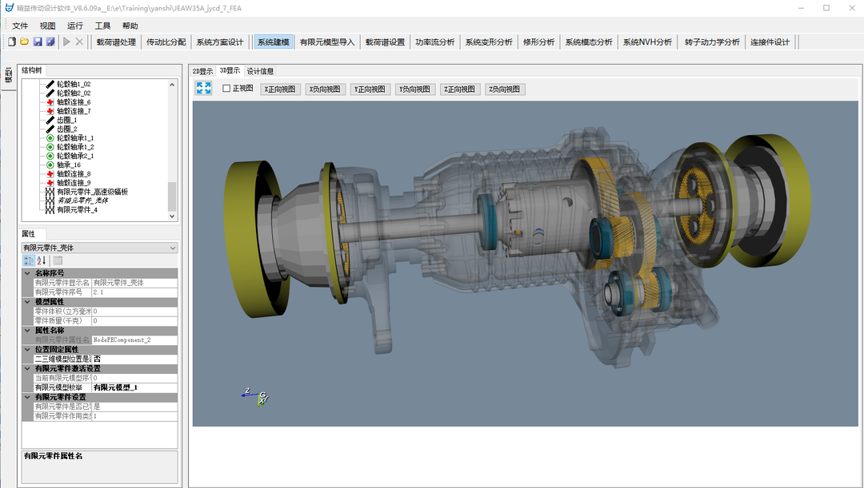Open 系统NVH分析 in the toolbar
Screen dimensions: 864x488
pyautogui.click(x=647, y=42)
